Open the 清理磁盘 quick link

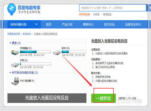click(x=107, y=14)
